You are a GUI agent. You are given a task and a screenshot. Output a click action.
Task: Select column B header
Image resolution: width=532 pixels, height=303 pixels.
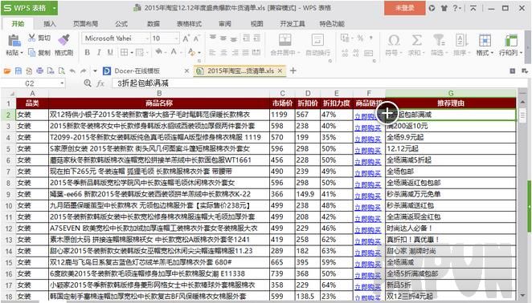coord(159,94)
